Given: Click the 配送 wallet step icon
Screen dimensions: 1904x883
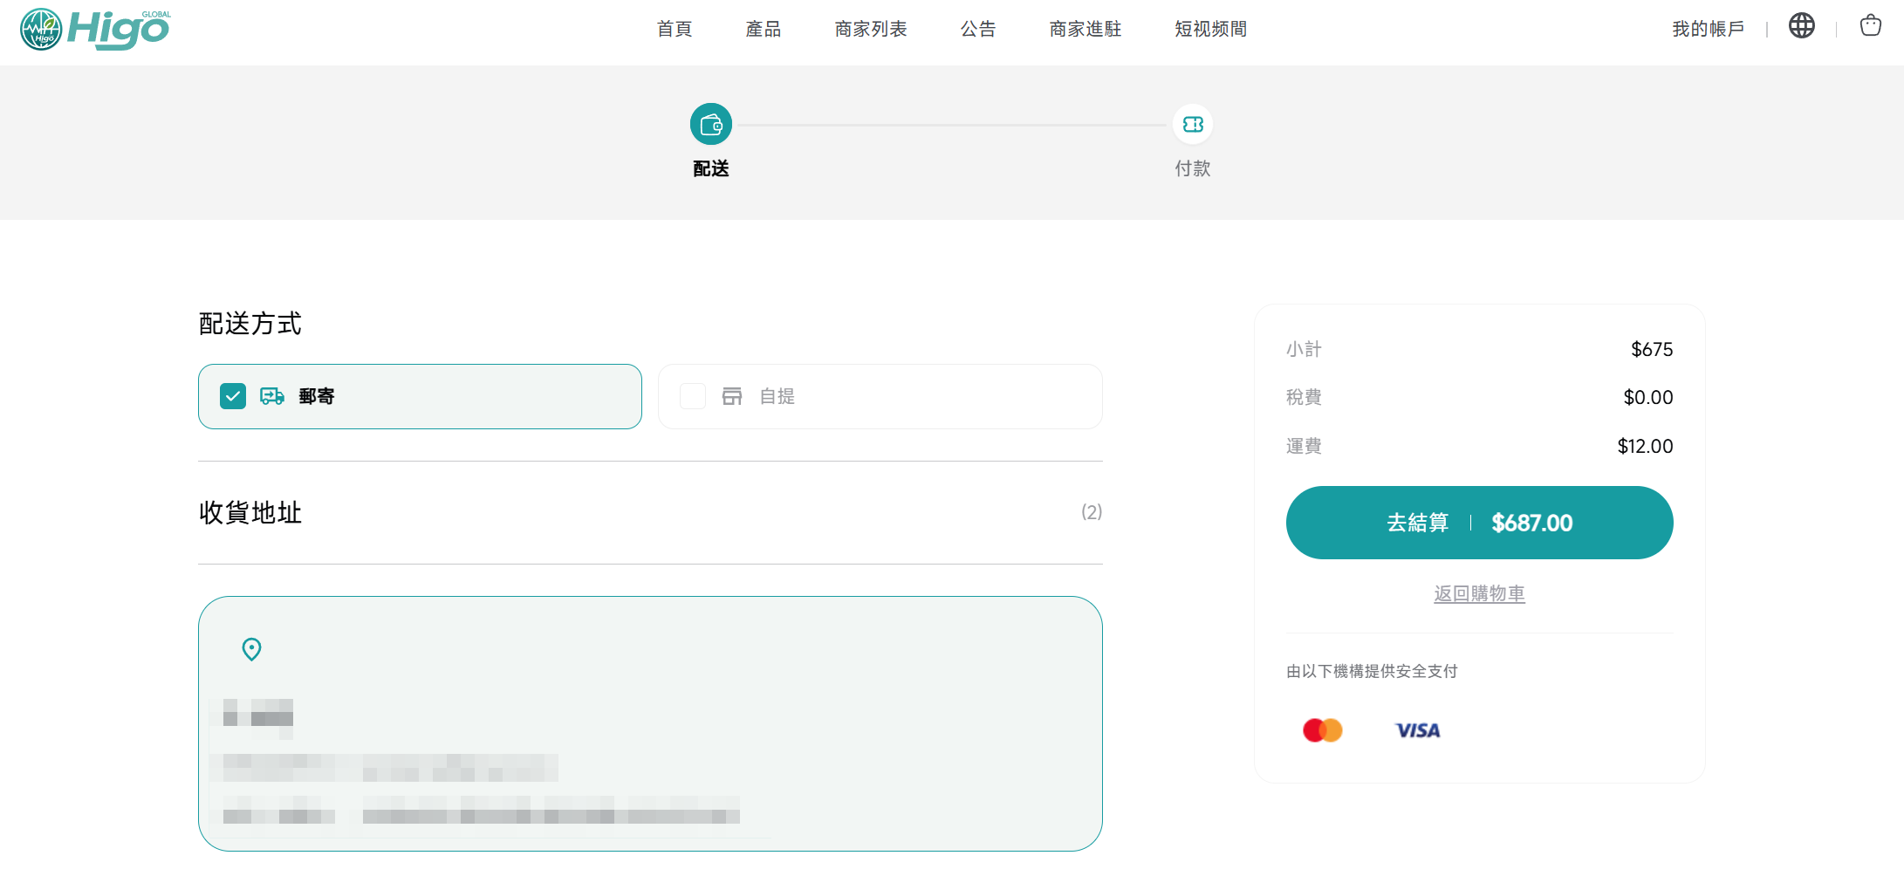Looking at the screenshot, I should tap(711, 125).
